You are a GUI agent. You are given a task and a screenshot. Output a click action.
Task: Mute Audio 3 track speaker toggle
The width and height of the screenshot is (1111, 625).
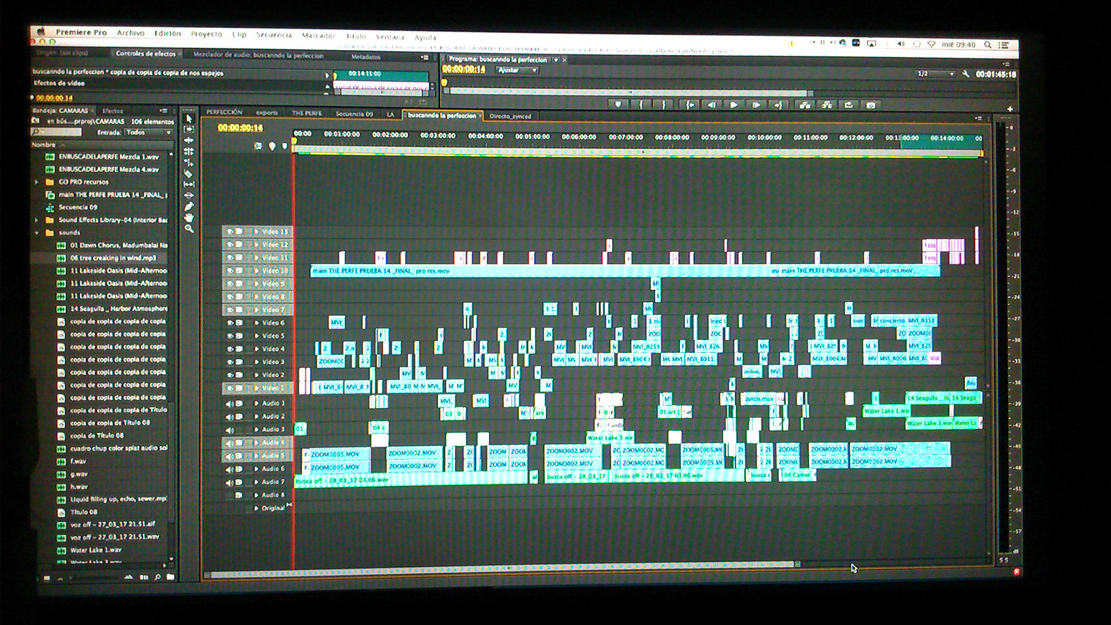click(x=230, y=430)
